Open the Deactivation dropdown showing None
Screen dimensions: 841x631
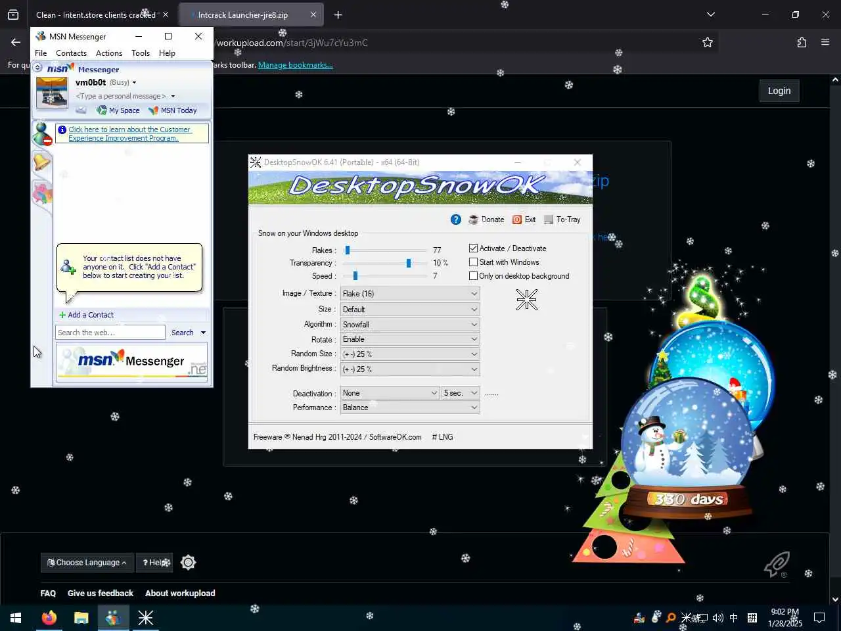coord(390,393)
